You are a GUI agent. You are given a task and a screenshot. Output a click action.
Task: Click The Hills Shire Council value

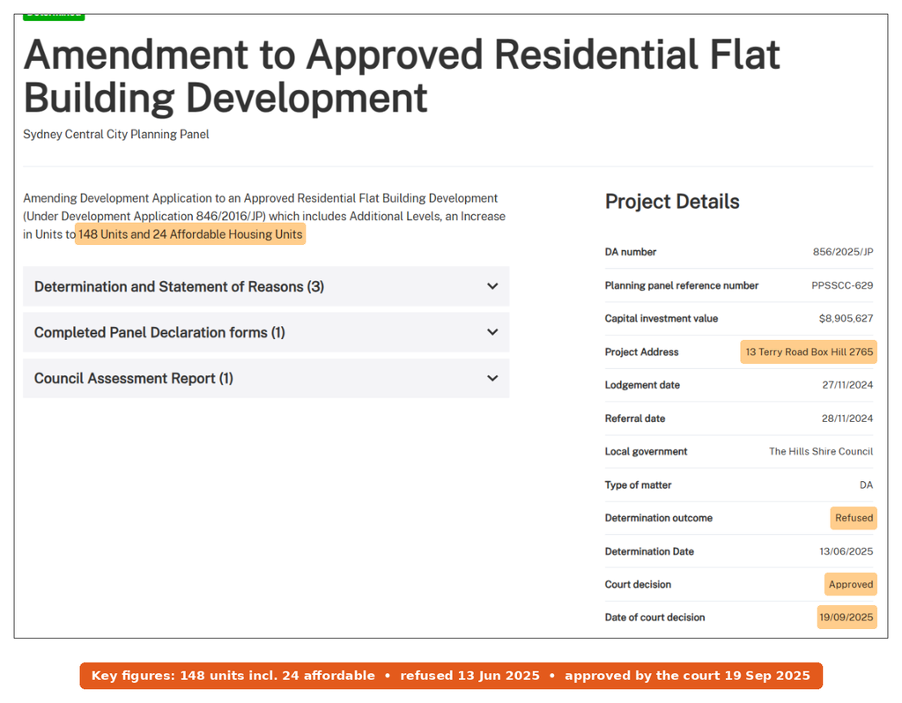point(821,452)
